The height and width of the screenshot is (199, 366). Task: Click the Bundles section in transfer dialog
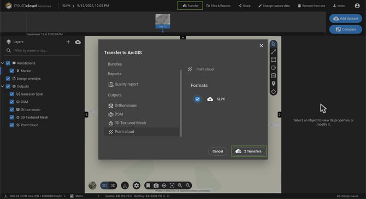point(115,64)
